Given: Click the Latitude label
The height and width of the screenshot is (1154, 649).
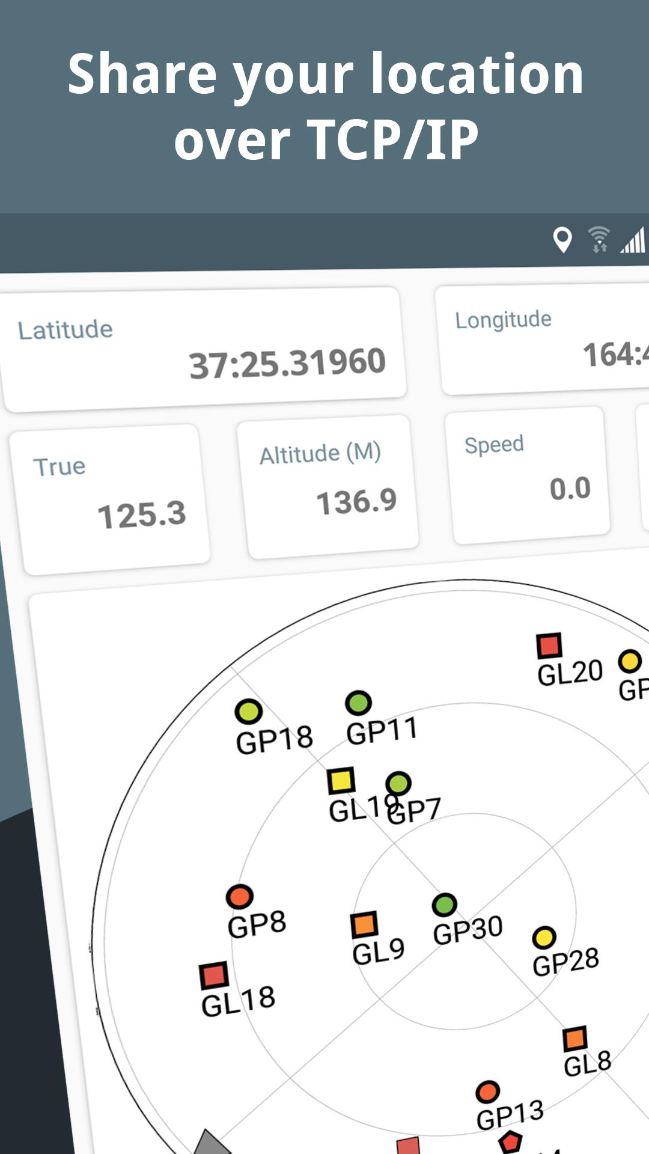Looking at the screenshot, I should click(x=66, y=330).
